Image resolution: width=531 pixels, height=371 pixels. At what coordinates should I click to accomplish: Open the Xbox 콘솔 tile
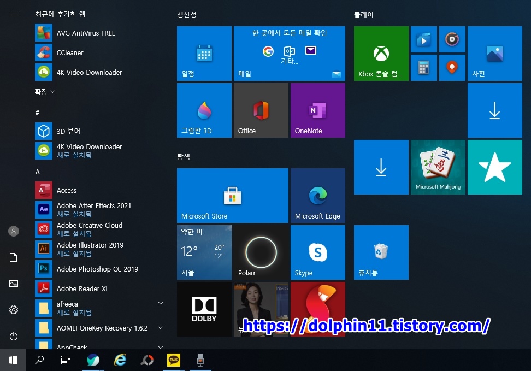pos(381,54)
